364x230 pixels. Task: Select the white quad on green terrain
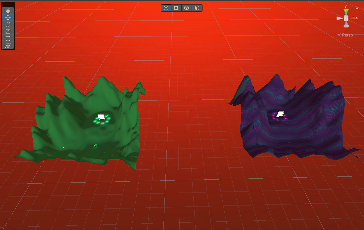[x=101, y=117]
